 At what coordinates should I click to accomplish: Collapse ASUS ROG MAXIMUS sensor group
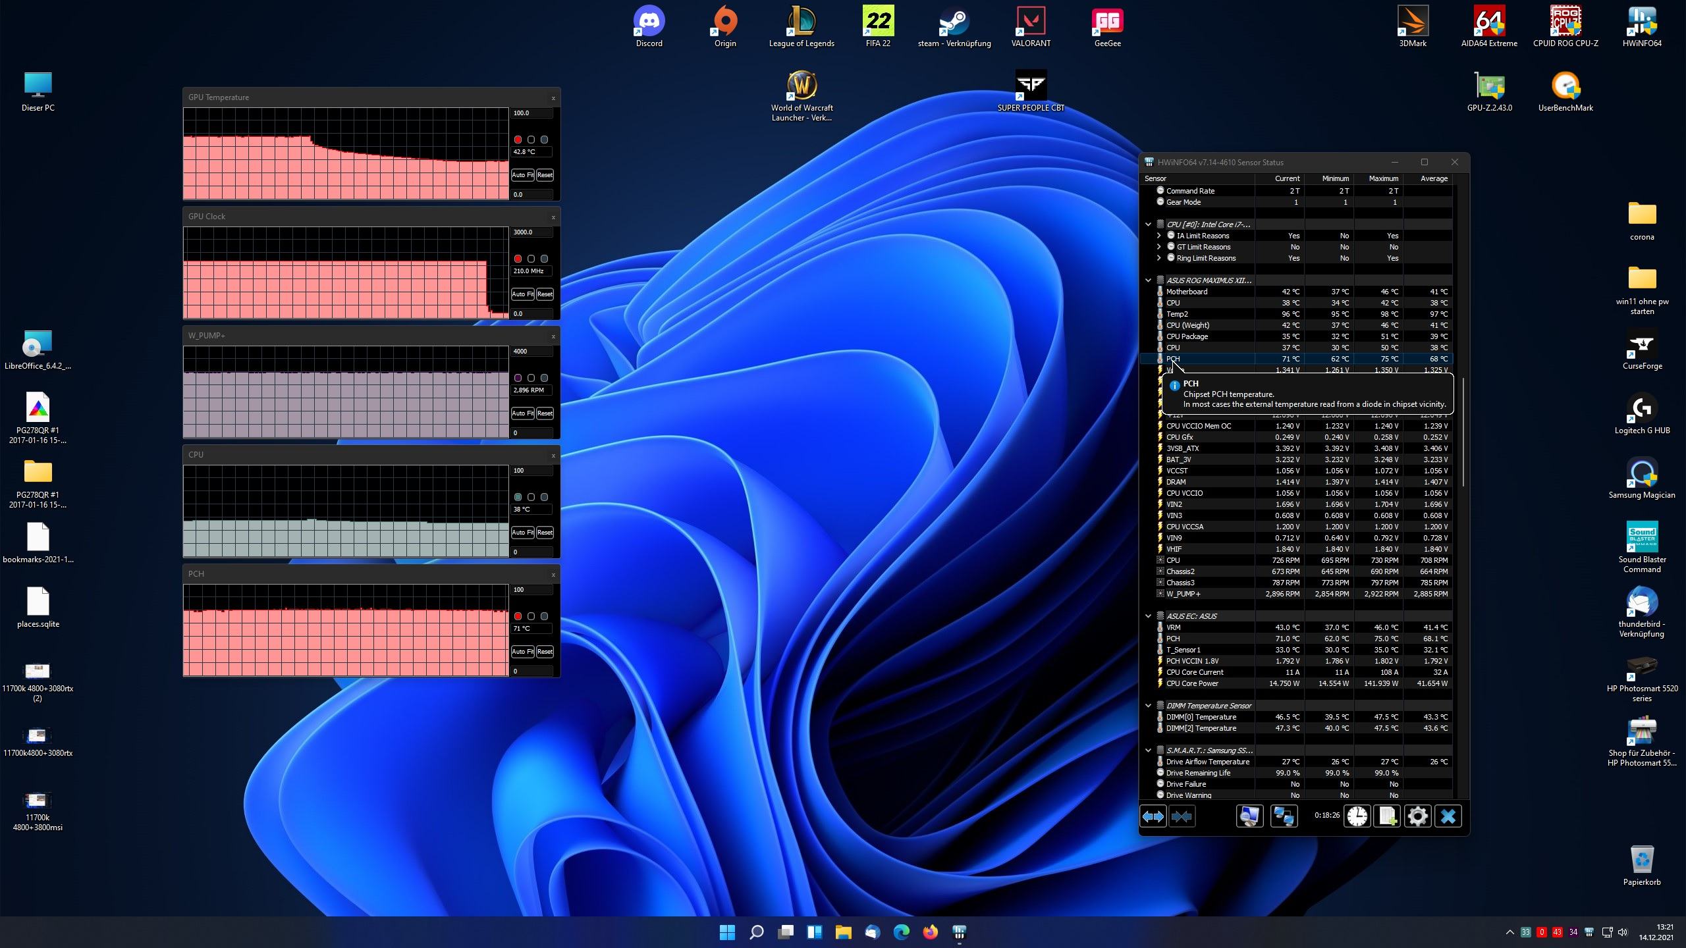click(1148, 280)
